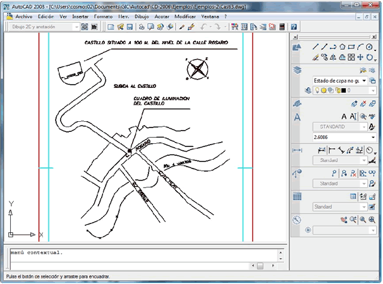The image size is (383, 284).
Task: Pick the Polygon drawing tool
Action: tap(342, 47)
